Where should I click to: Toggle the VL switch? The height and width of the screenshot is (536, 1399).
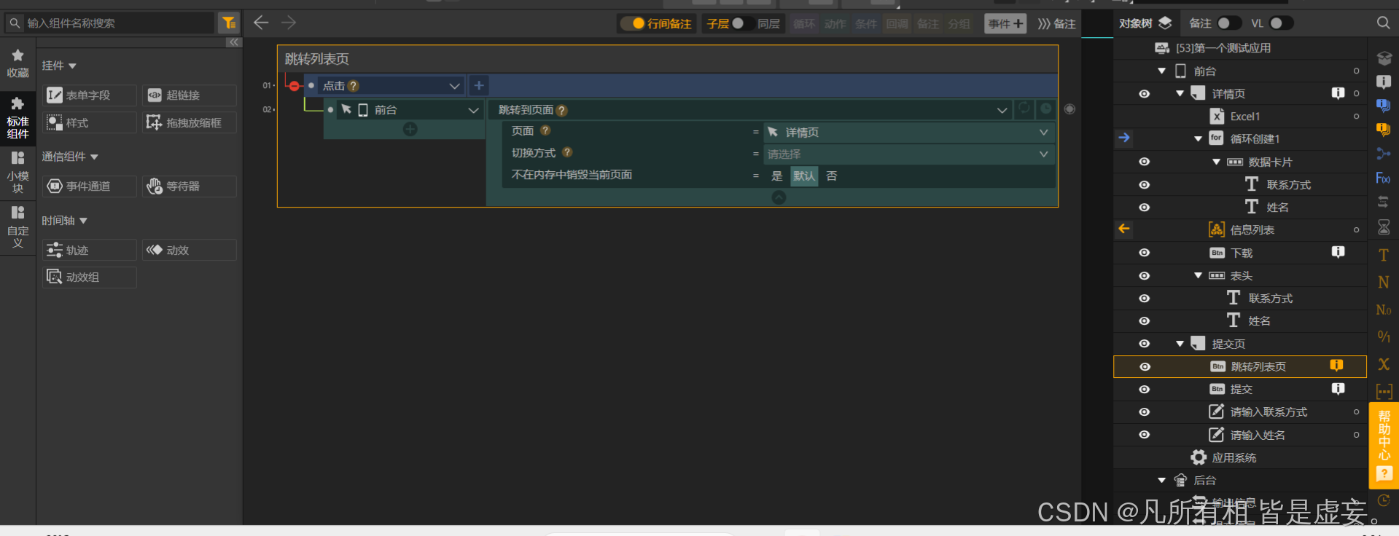1281,23
